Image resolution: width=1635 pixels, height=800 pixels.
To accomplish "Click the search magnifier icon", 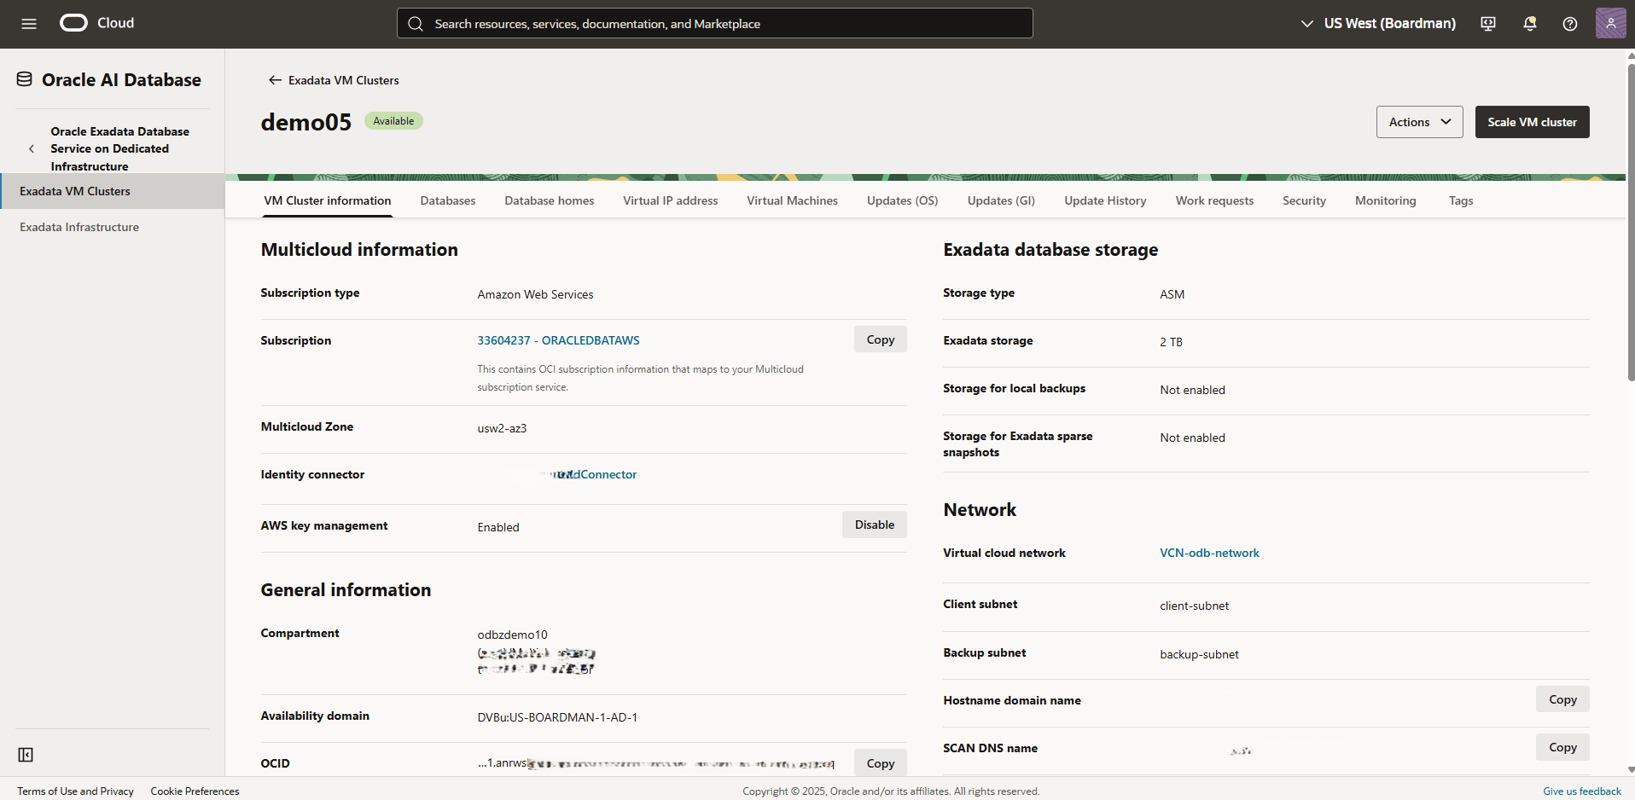I will click(x=416, y=23).
